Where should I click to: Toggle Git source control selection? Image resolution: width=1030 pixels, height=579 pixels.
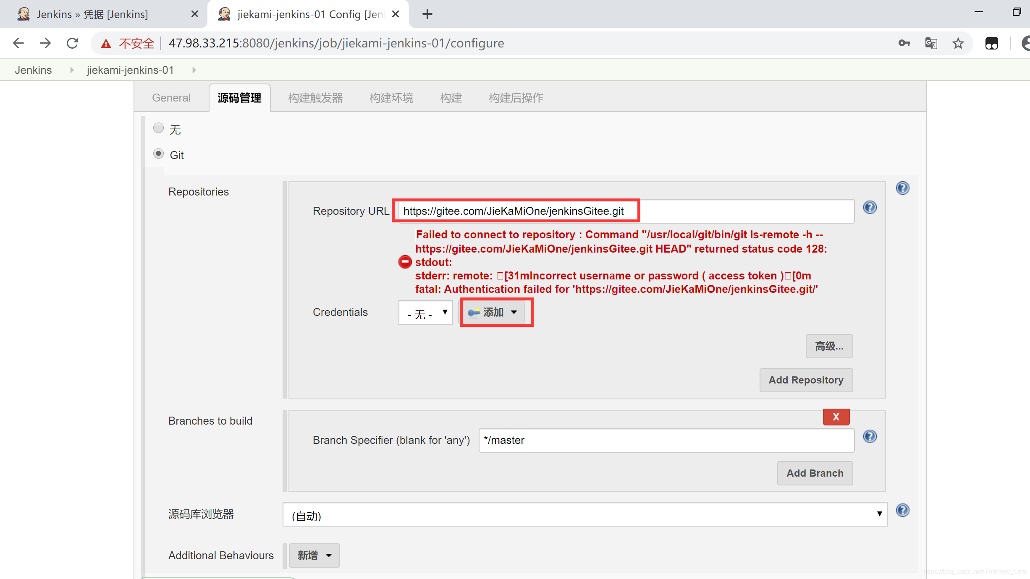click(x=159, y=154)
